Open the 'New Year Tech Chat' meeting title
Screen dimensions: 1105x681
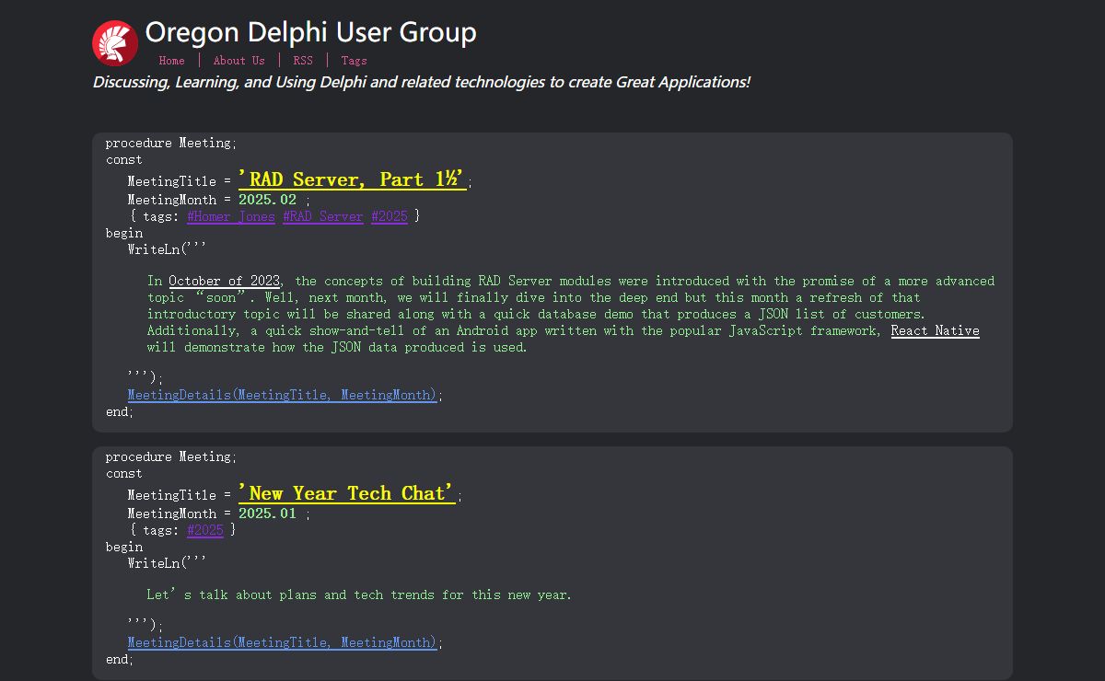(348, 493)
